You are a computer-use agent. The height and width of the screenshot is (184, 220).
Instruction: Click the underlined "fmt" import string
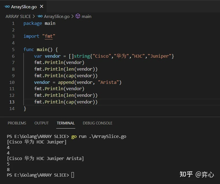49,36
